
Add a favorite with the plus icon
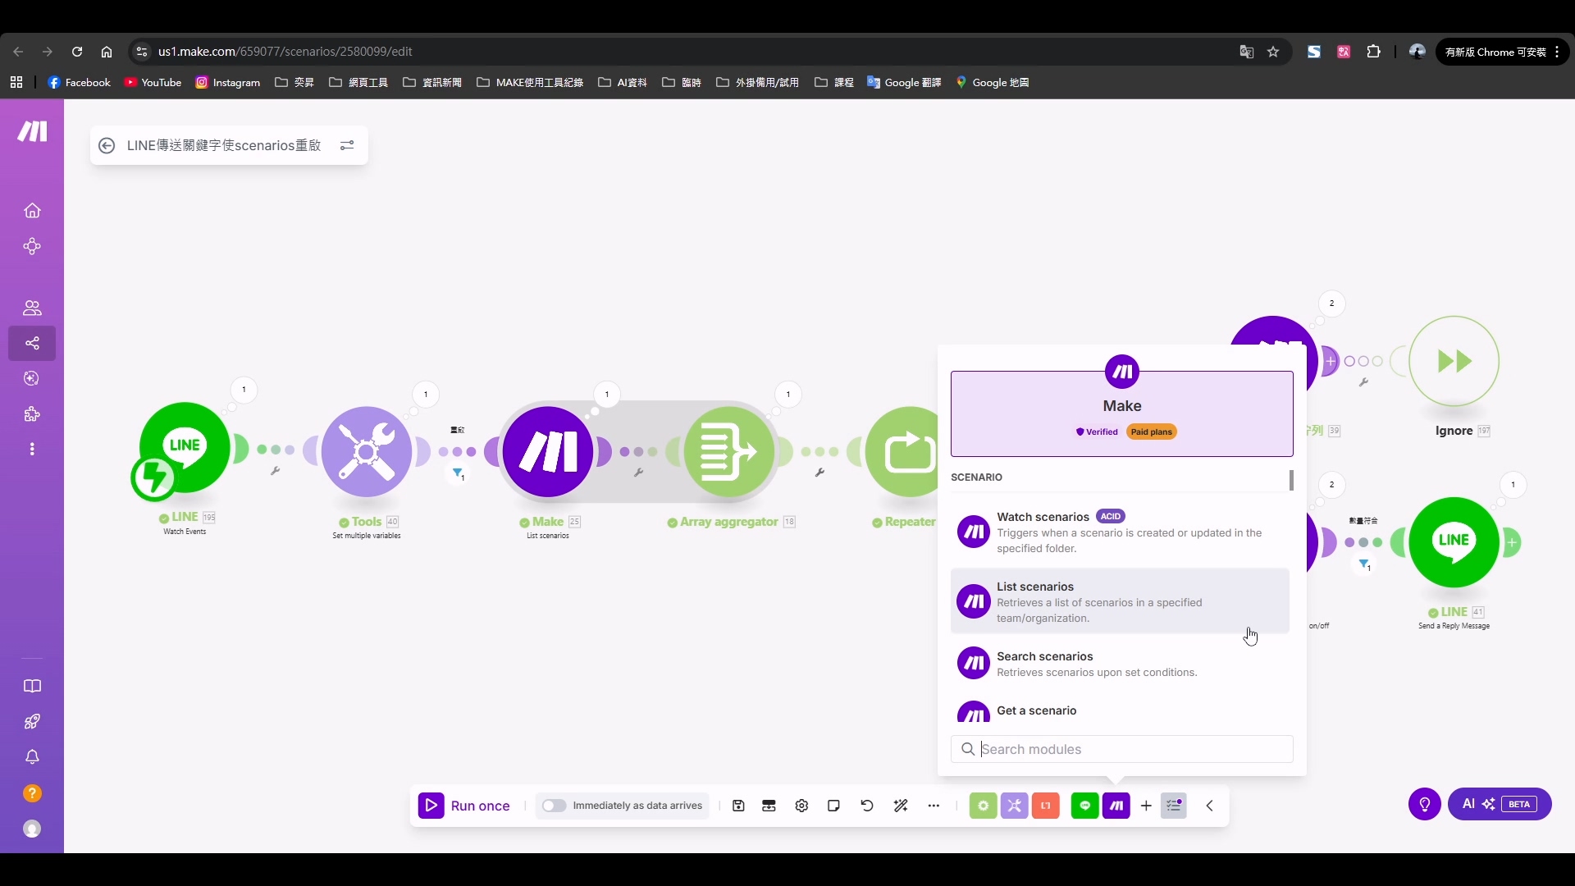1146,806
